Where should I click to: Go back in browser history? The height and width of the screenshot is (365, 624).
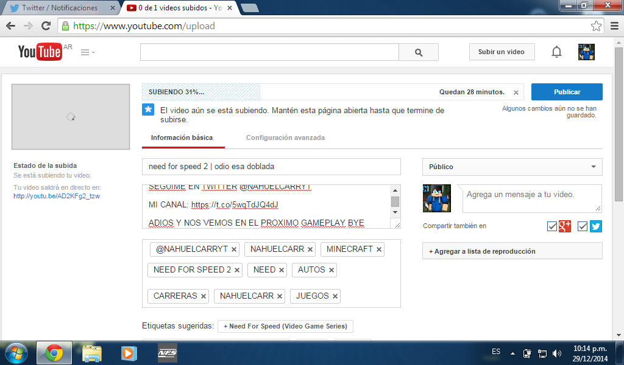(11, 26)
